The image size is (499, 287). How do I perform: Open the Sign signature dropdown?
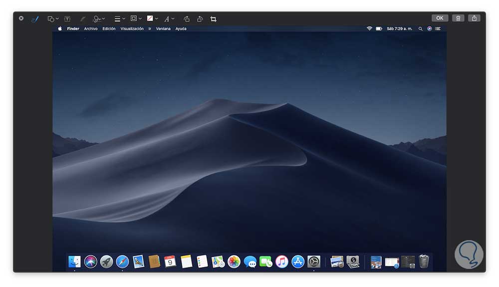[x=99, y=19]
